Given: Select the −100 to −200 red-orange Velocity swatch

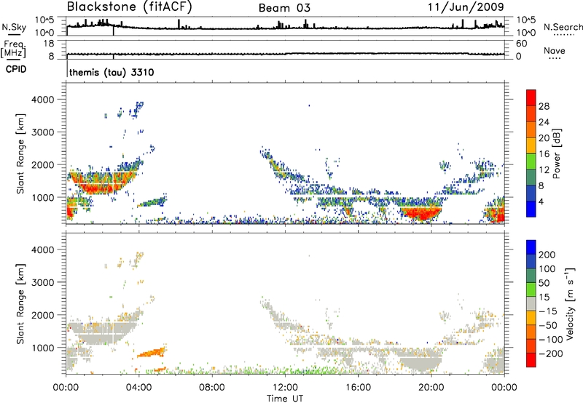Looking at the screenshot, I should coord(531,346).
